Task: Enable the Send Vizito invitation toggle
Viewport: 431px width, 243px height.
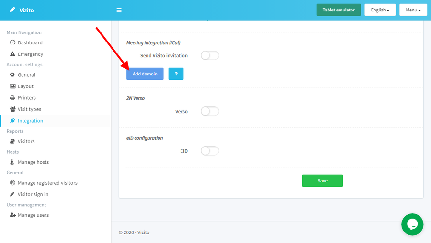Action: [x=210, y=56]
